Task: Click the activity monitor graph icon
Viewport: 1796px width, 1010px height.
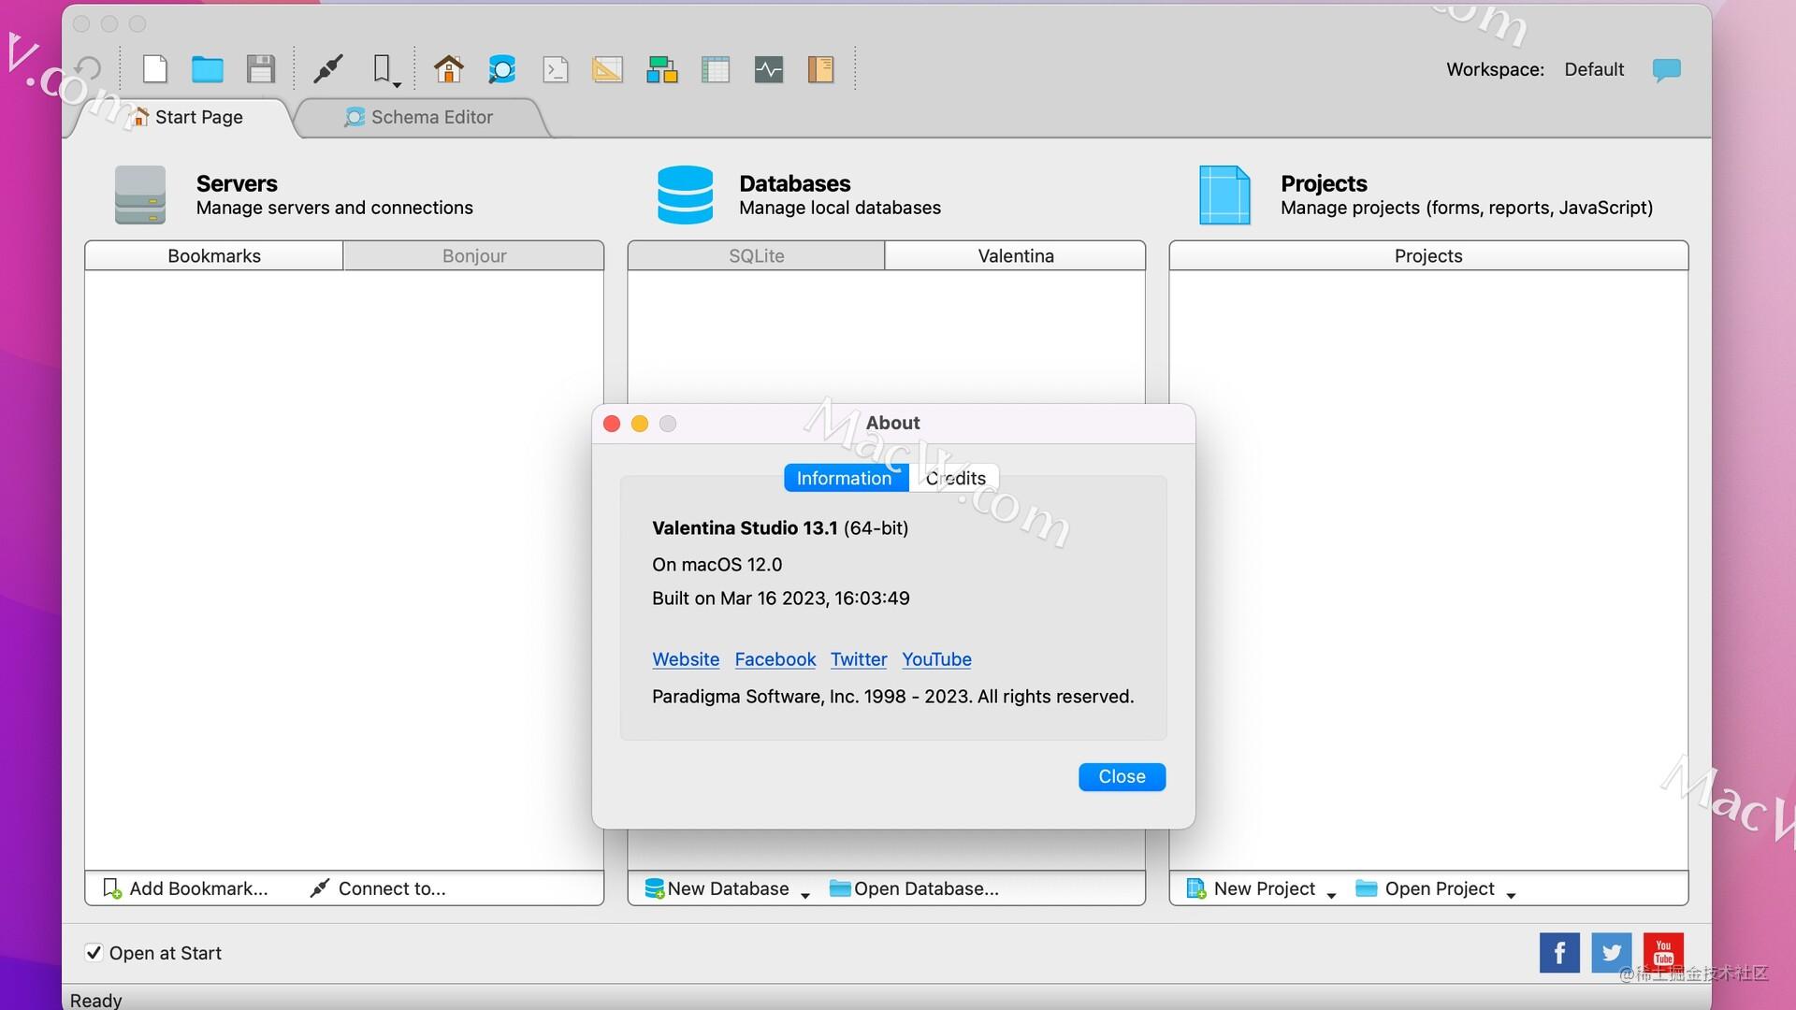Action: pyautogui.click(x=769, y=69)
